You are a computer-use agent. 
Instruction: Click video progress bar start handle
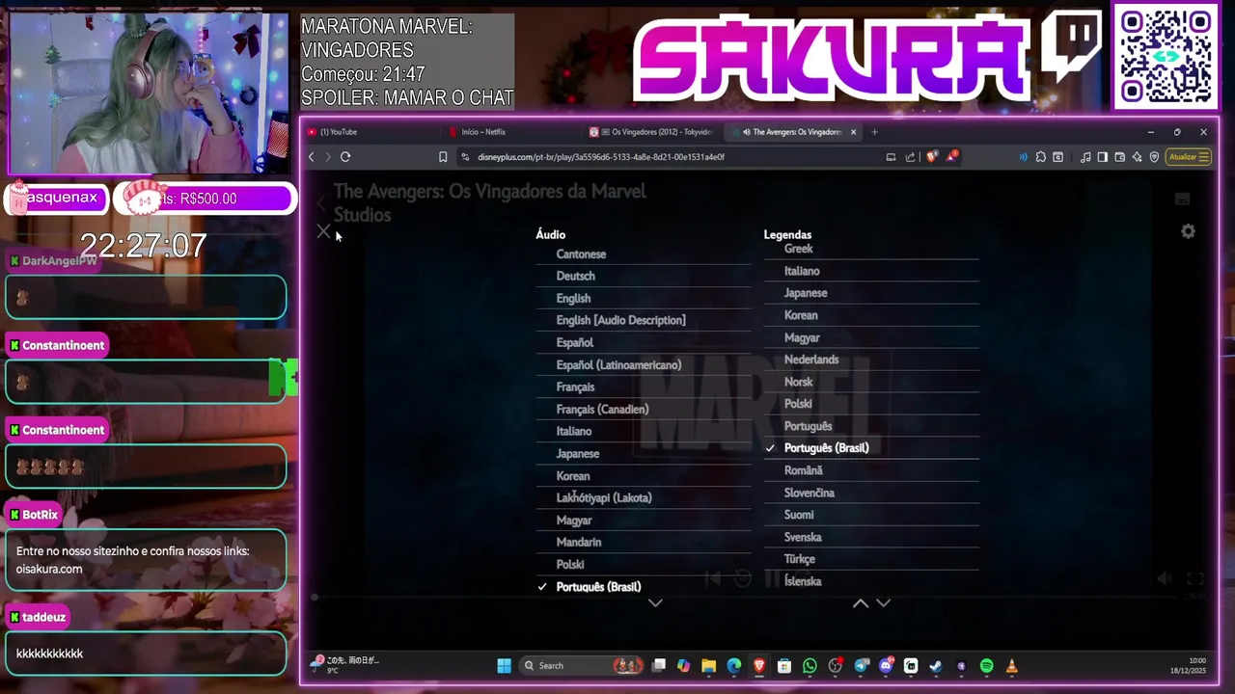tap(314, 598)
